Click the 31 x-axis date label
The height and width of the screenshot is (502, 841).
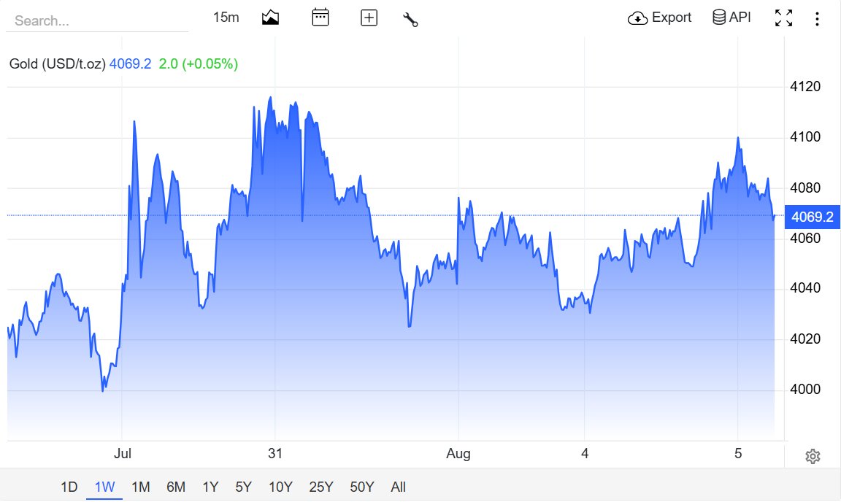click(x=275, y=454)
